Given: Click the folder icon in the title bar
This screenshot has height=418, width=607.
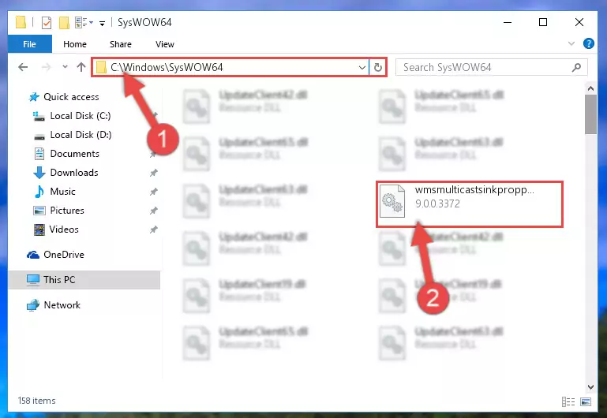Looking at the screenshot, I should tap(21, 22).
